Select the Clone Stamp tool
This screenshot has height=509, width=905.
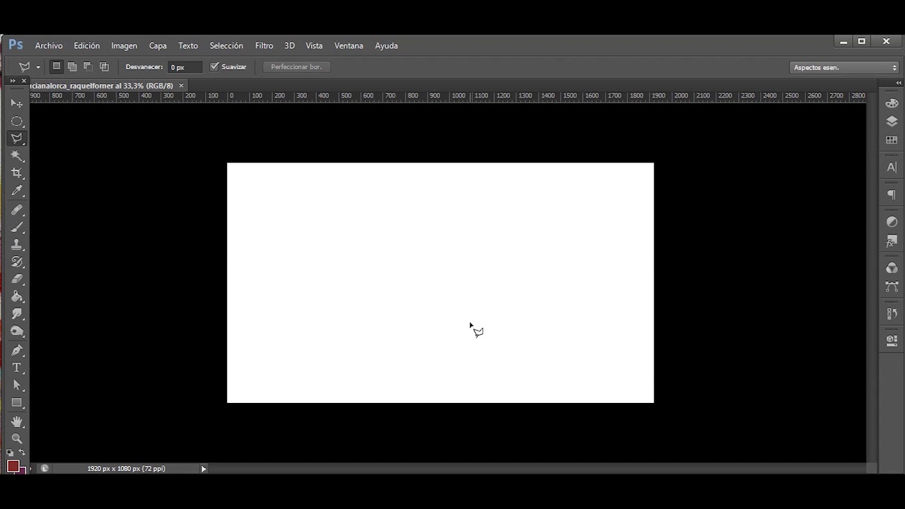(17, 245)
